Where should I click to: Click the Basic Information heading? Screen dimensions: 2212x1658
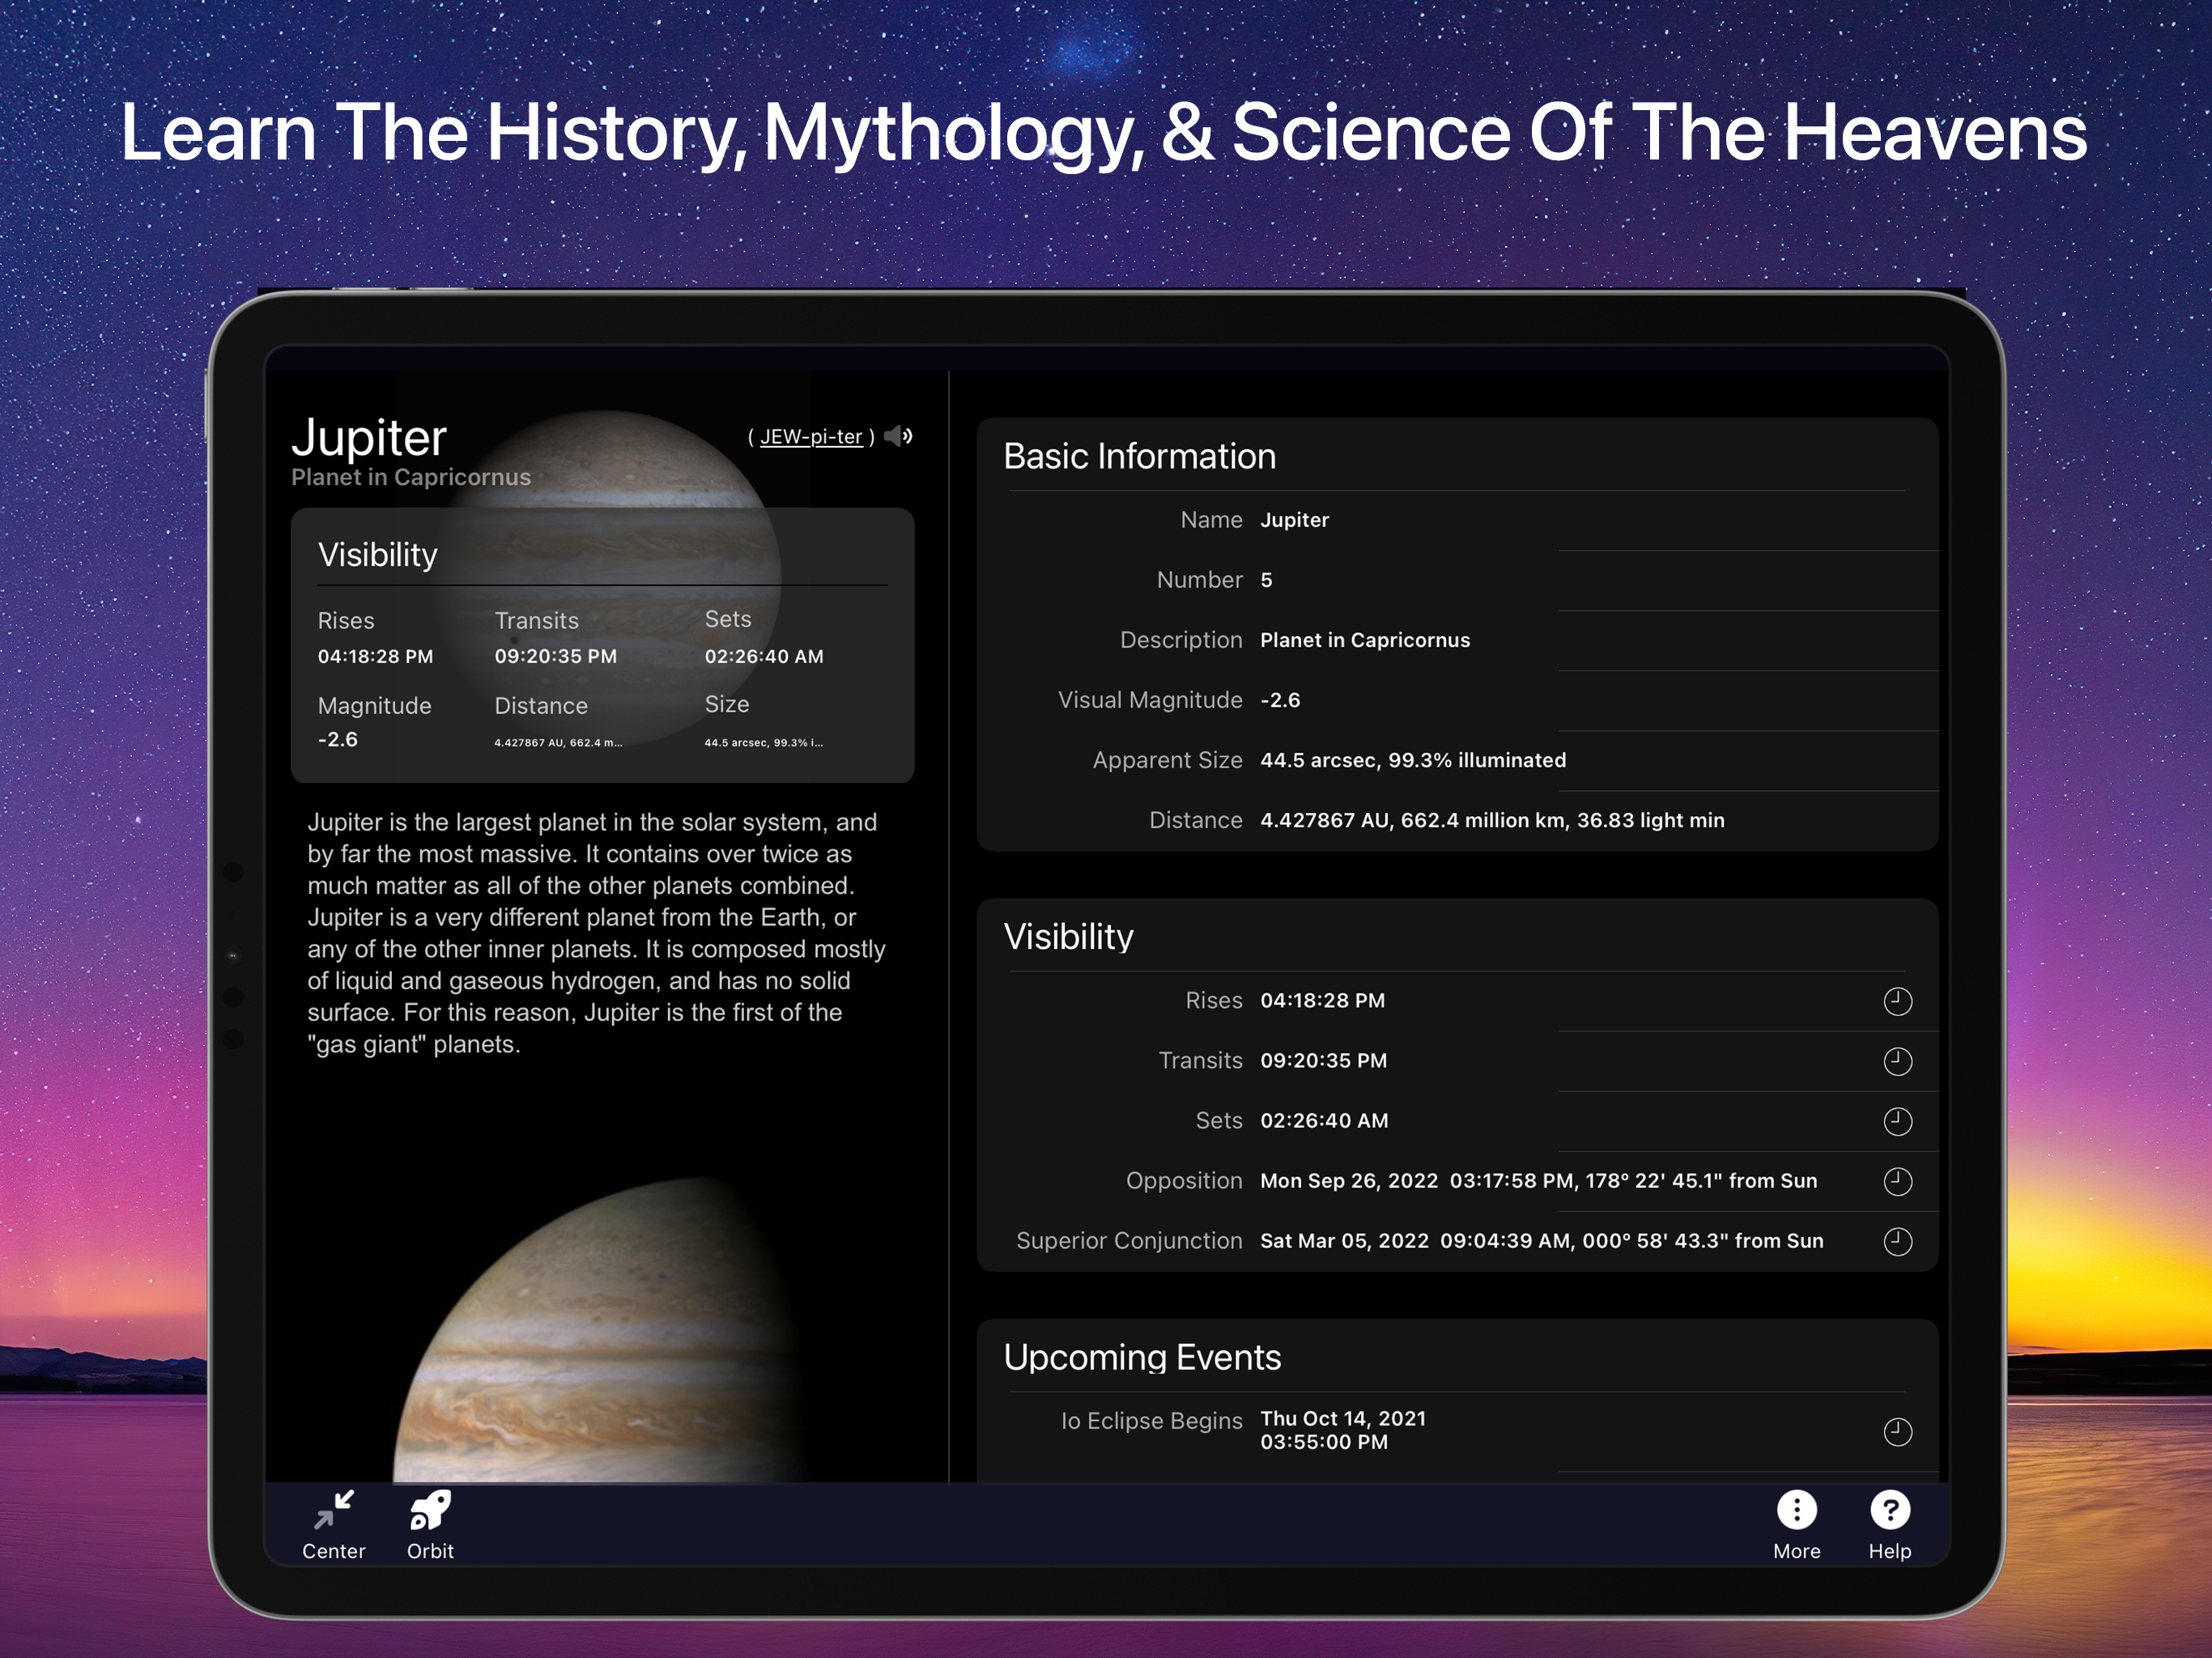click(x=1139, y=456)
